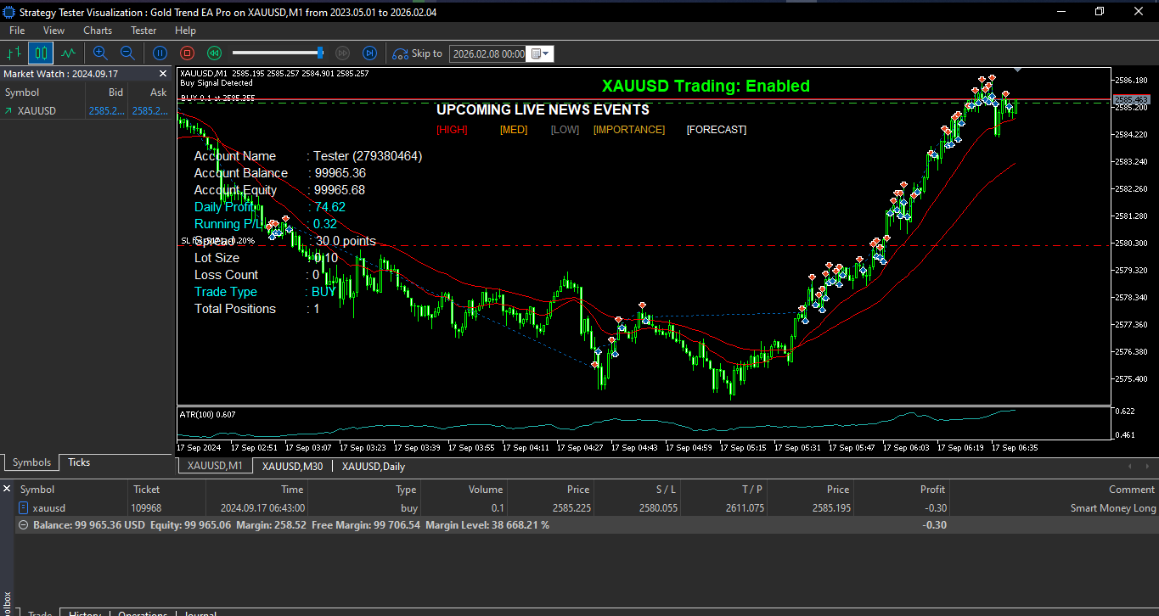The width and height of the screenshot is (1159, 616).
Task: Open the Skip to calendar dropdown
Action: (541, 53)
